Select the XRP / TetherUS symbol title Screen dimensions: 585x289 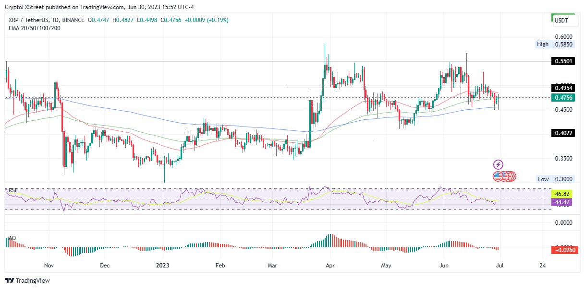tap(28, 20)
